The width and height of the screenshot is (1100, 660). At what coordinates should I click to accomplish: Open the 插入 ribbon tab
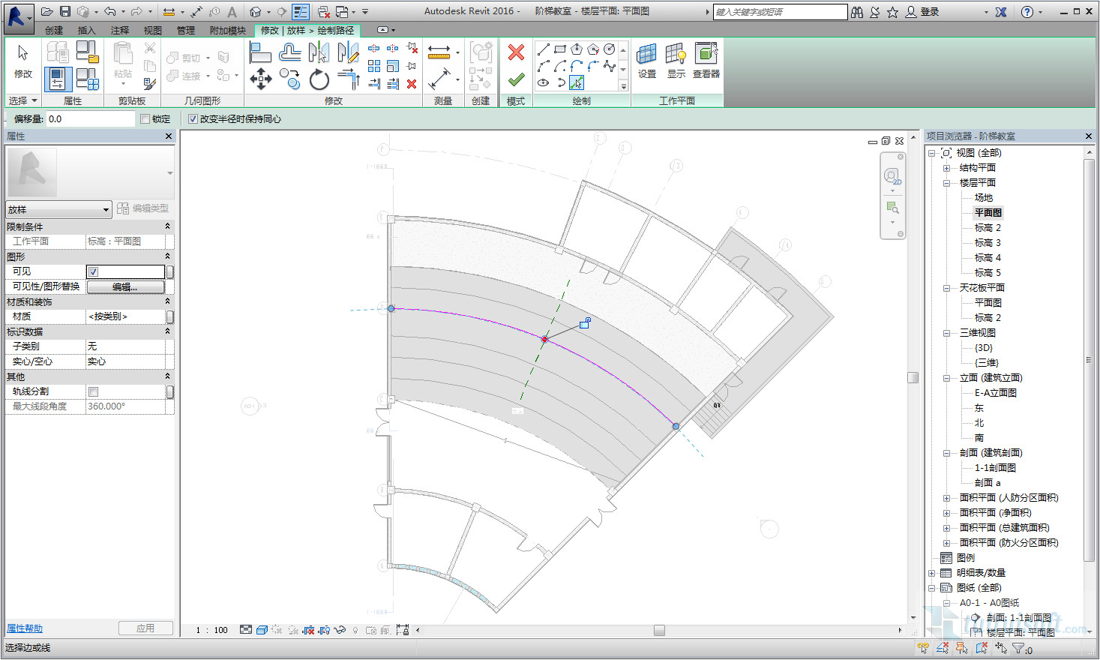pos(86,31)
